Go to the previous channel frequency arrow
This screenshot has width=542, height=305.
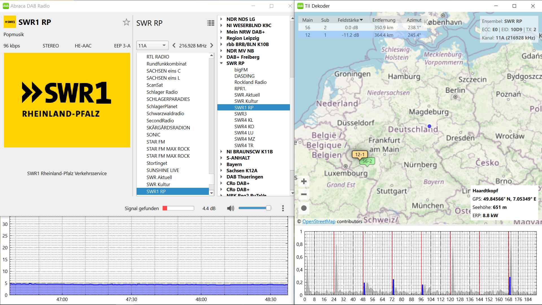tap(174, 45)
